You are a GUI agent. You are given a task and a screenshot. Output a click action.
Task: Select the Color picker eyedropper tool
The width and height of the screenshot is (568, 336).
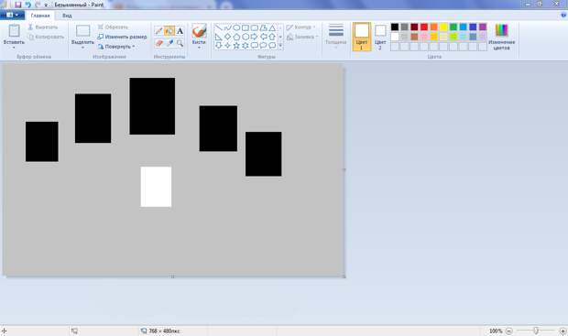point(169,43)
